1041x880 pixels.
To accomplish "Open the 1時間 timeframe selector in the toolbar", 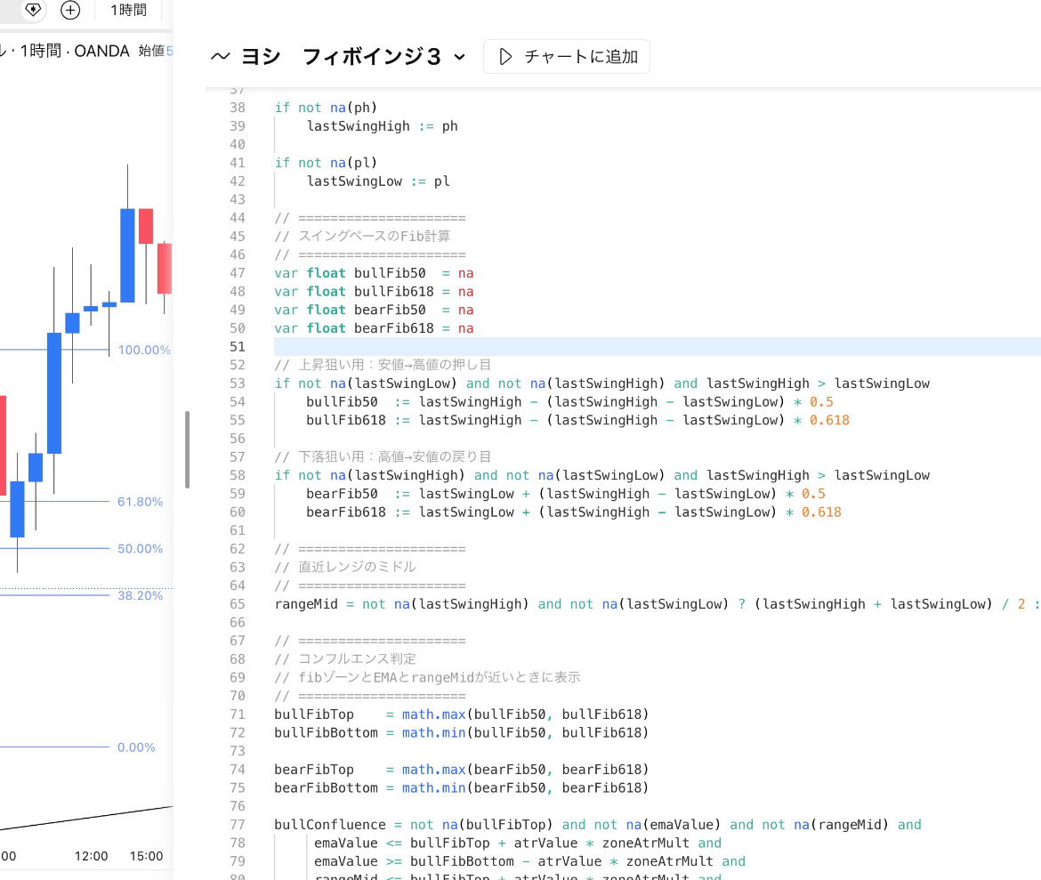I will (x=129, y=10).
